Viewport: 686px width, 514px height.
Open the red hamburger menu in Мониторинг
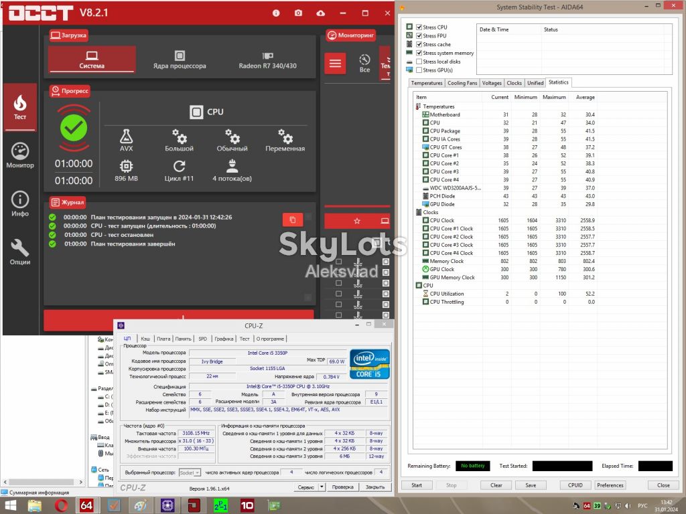(335, 64)
